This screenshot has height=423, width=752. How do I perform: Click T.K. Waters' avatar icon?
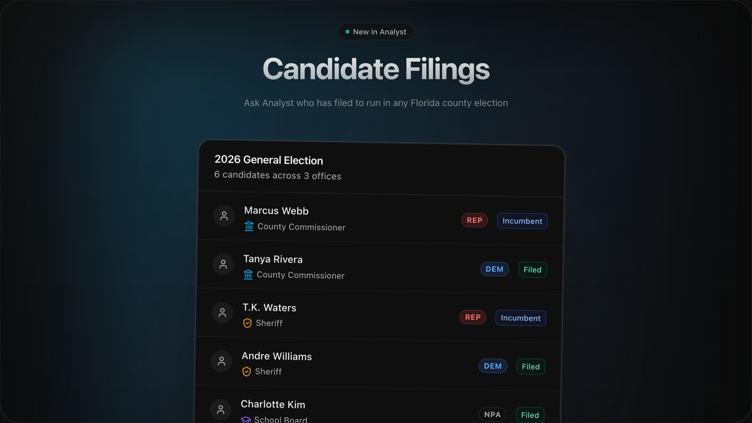(x=222, y=313)
